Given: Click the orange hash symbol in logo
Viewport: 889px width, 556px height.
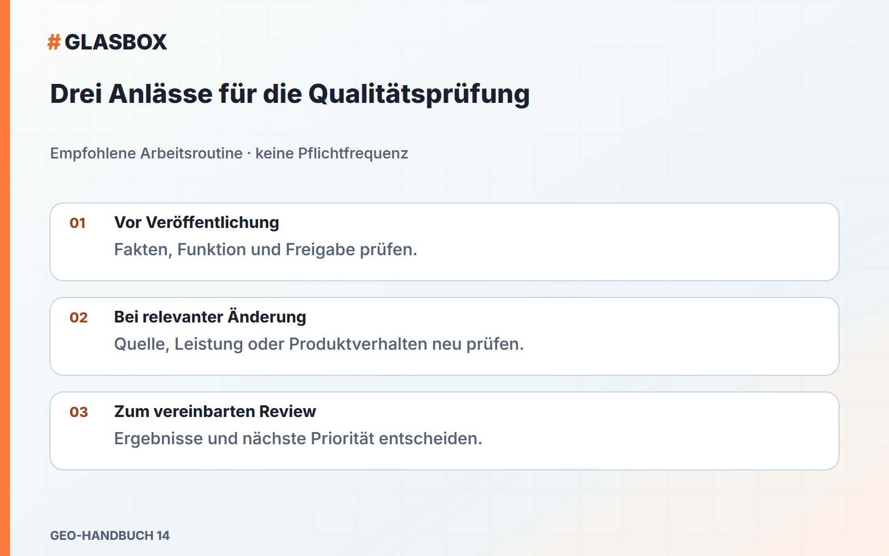Looking at the screenshot, I should (54, 42).
